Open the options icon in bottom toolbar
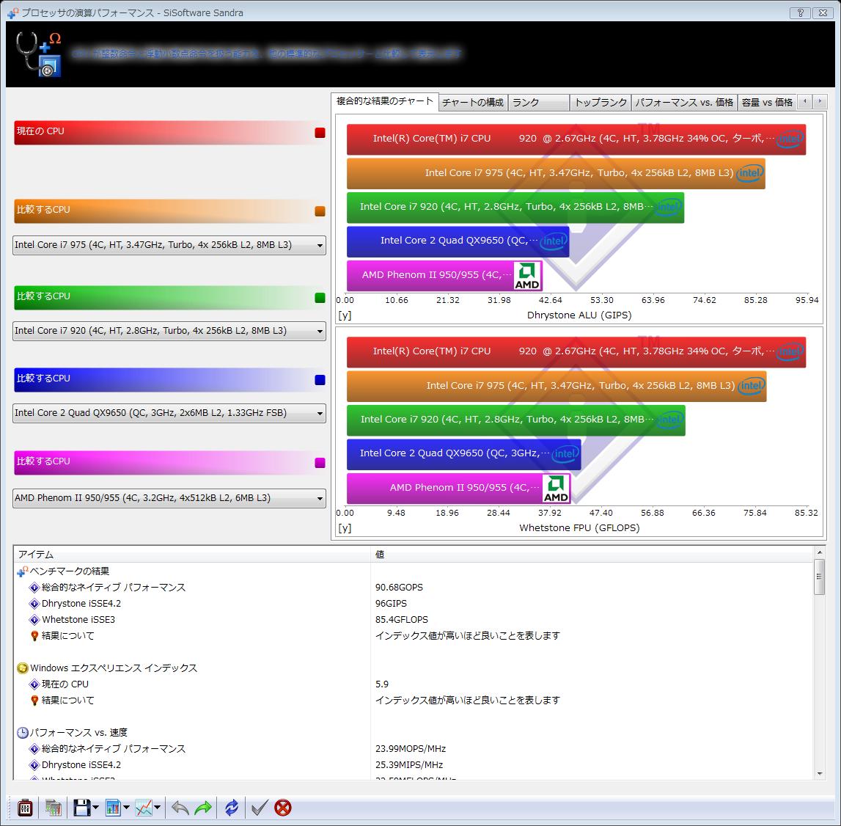The height and width of the screenshot is (826, 841). click(25, 807)
